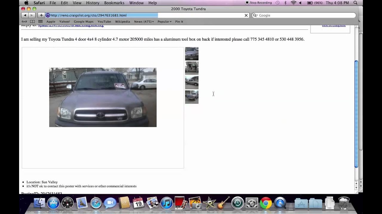Viewport: 382px width, 214px height.
Task: Stop loading with the X button
Action: point(246,15)
